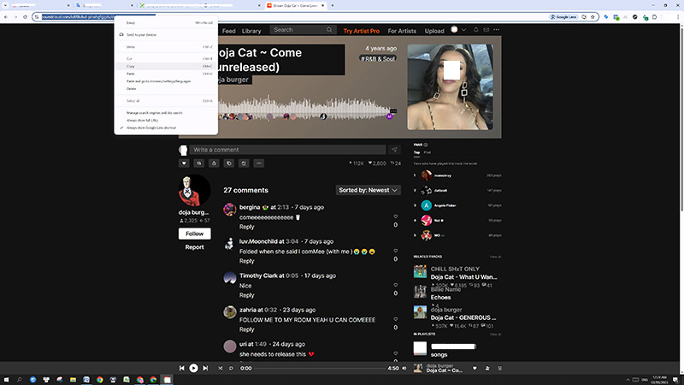
Task: Skip to the next track in the player
Action: point(206,368)
